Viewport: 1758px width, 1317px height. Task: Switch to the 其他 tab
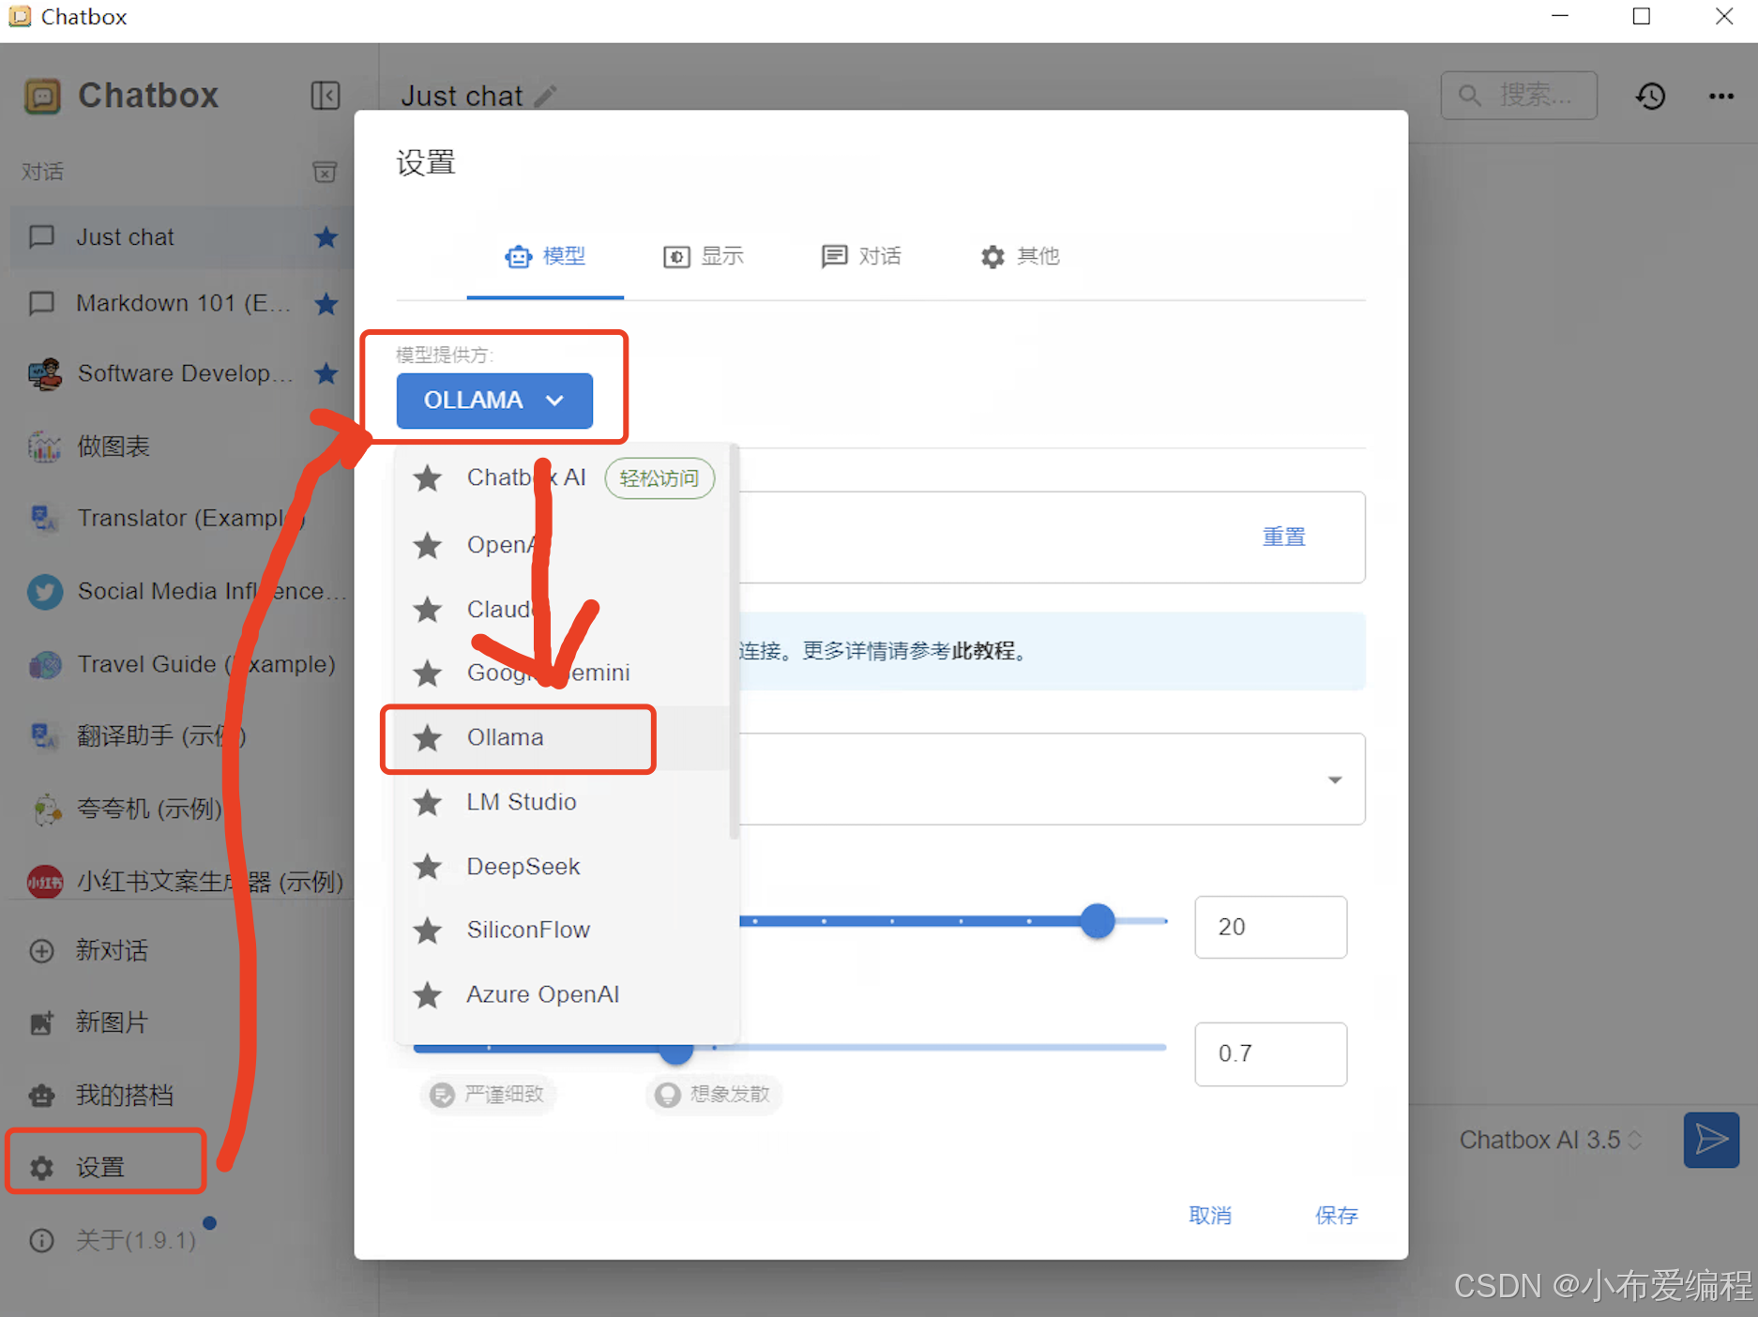pyautogui.click(x=1020, y=256)
